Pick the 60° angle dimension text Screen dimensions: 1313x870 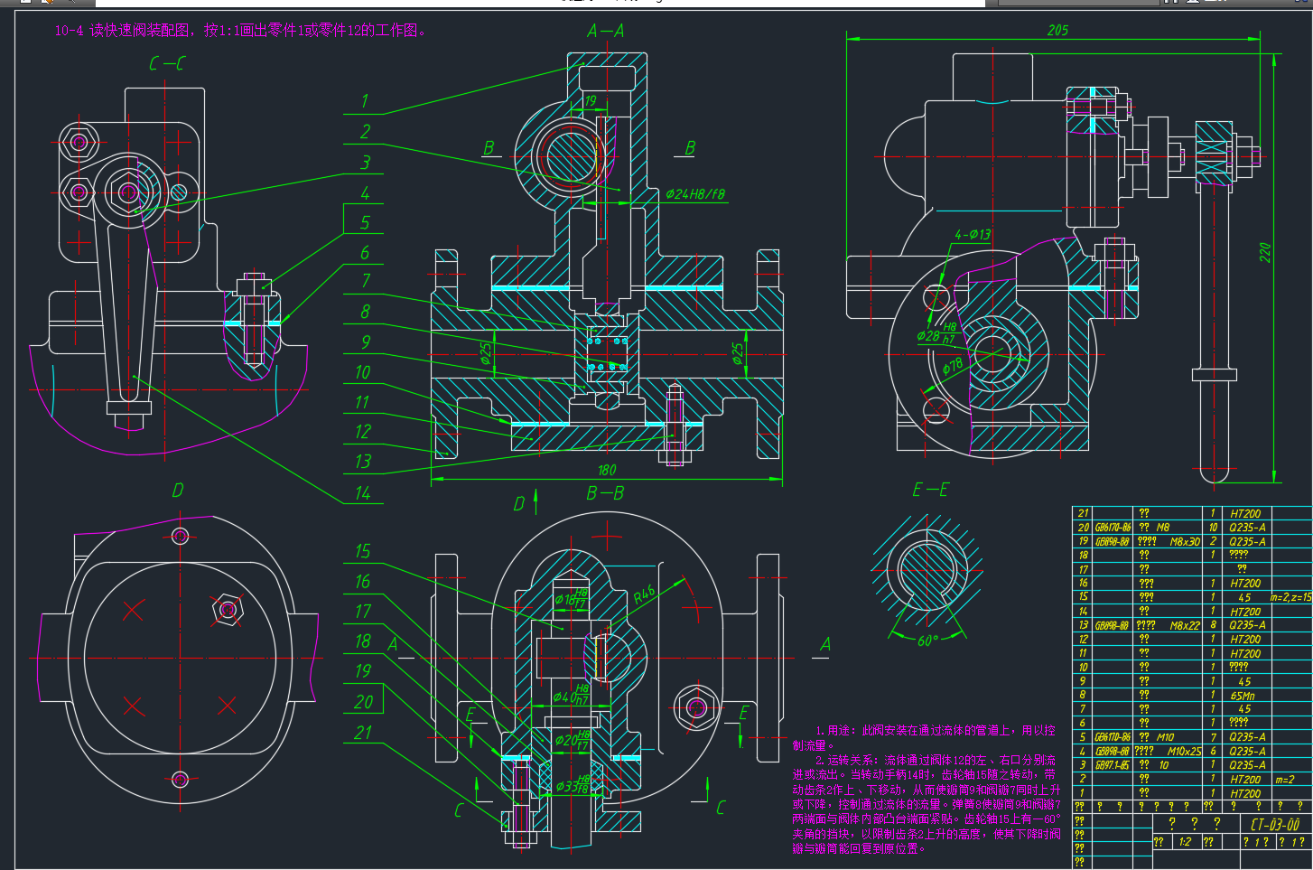[927, 640]
